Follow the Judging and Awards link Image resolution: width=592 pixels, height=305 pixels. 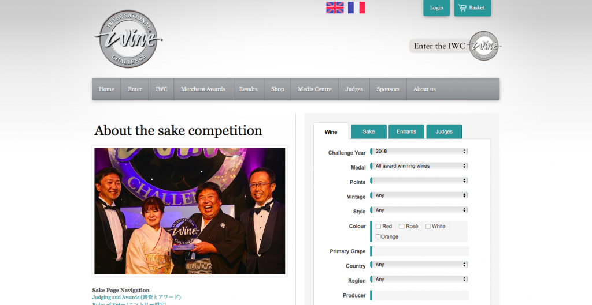point(136,297)
